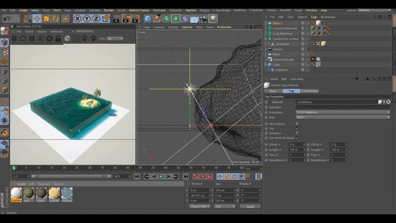Toggle the Y axis lock
The width and height of the screenshot is (396, 223).
(87, 19)
